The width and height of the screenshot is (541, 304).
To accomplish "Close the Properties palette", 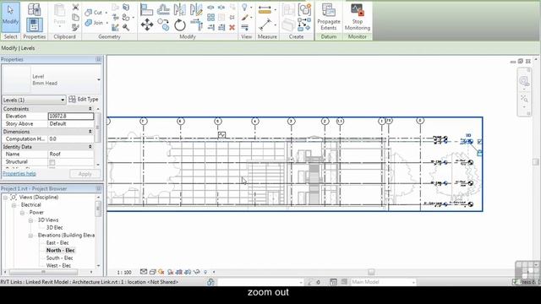I will (98, 59).
